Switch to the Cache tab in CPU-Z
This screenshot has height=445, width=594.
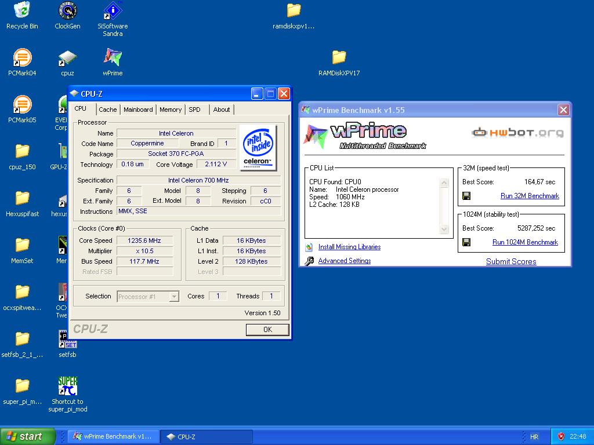click(x=107, y=110)
